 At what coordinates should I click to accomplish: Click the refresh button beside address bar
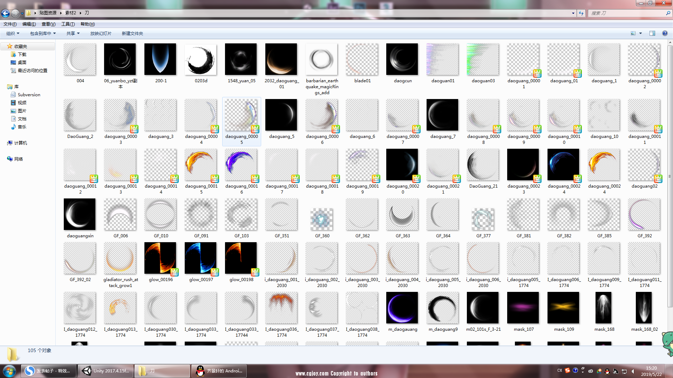click(x=581, y=13)
